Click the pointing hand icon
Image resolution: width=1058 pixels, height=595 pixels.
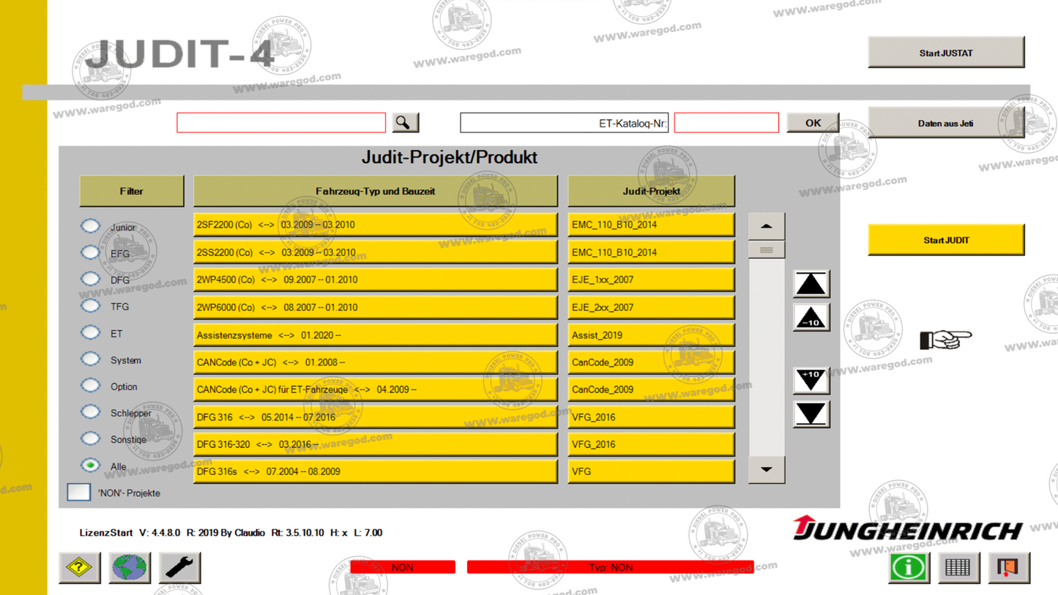pos(945,340)
